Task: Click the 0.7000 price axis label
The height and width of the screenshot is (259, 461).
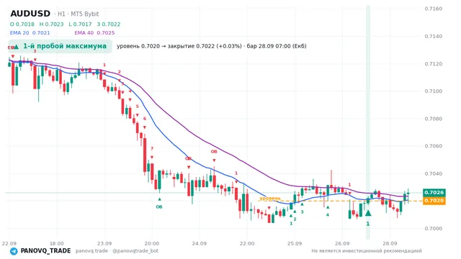Action: 434,229
